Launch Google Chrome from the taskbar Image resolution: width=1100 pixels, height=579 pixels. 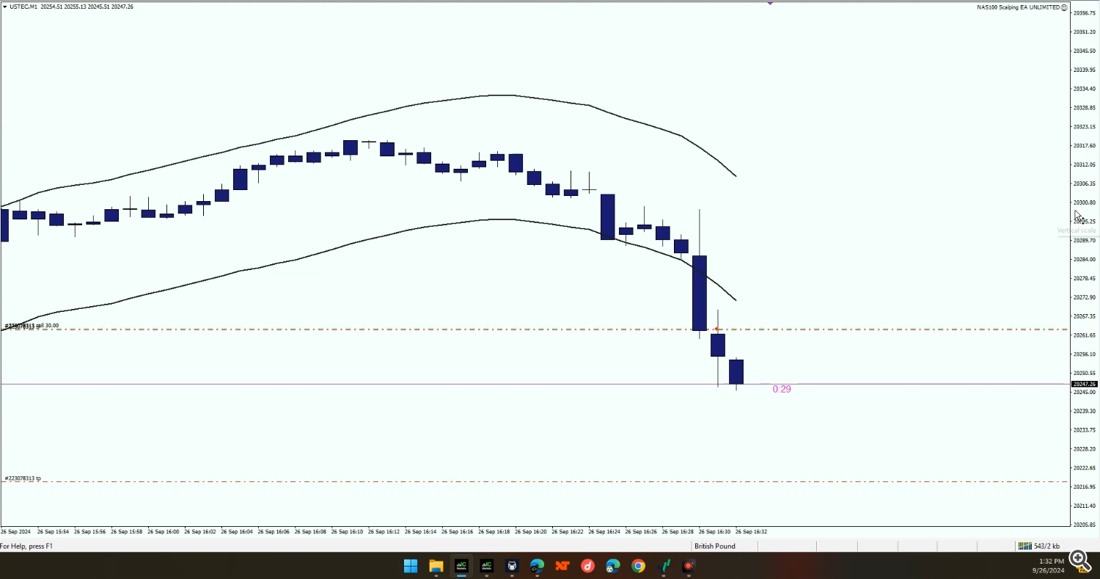[638, 566]
